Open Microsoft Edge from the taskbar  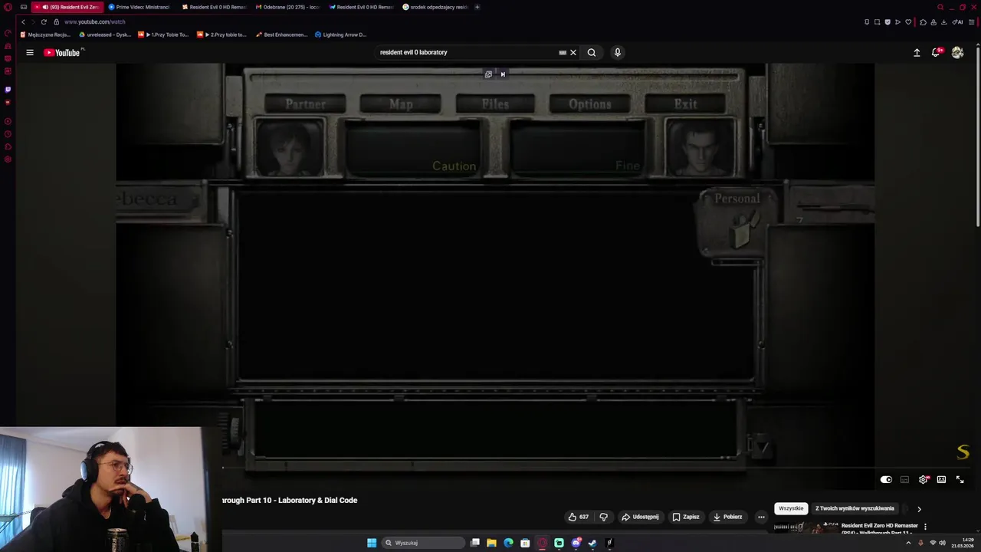pos(508,543)
